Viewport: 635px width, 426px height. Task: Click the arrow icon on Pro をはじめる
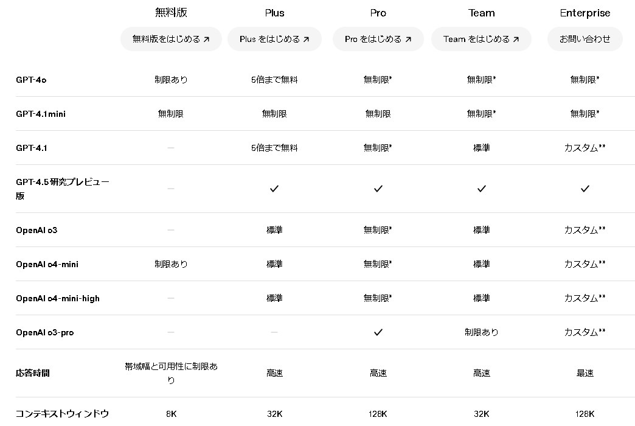(x=408, y=40)
